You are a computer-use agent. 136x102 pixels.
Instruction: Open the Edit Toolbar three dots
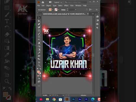(x=39, y=86)
